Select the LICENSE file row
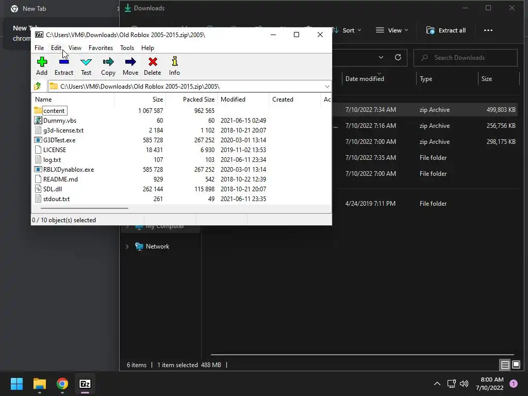This screenshot has height=396, width=528. click(181, 150)
